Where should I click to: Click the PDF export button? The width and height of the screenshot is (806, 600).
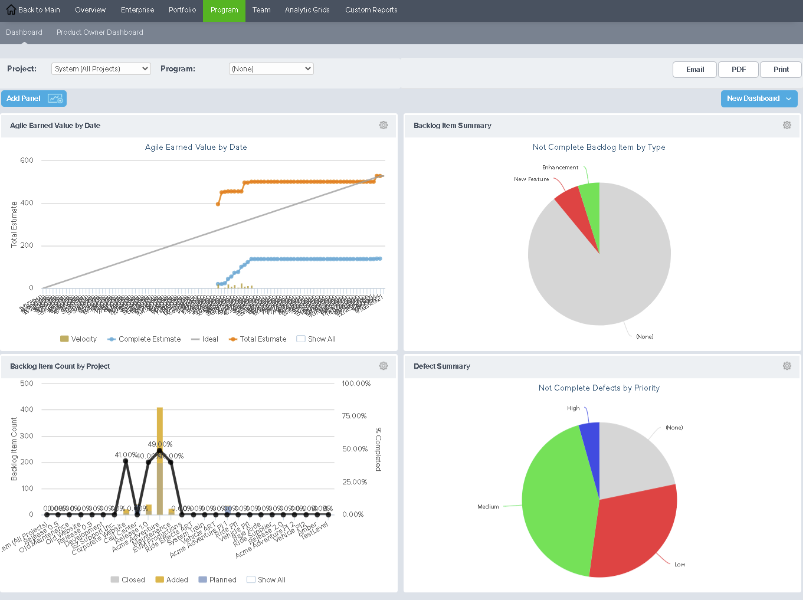pos(739,70)
